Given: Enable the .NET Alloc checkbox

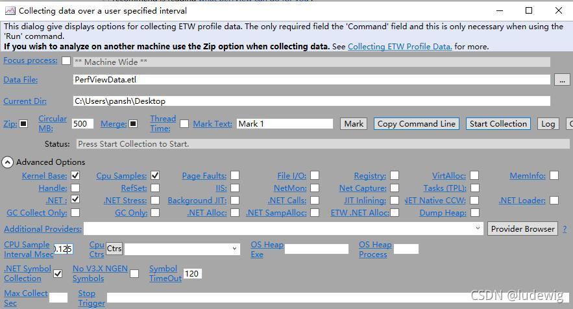Looking at the screenshot, I should 235,212.
